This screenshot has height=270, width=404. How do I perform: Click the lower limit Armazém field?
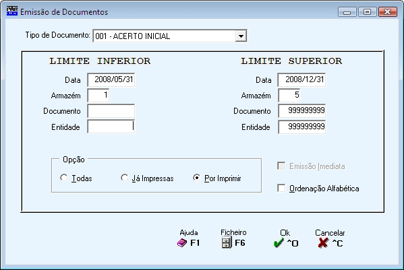pos(98,96)
